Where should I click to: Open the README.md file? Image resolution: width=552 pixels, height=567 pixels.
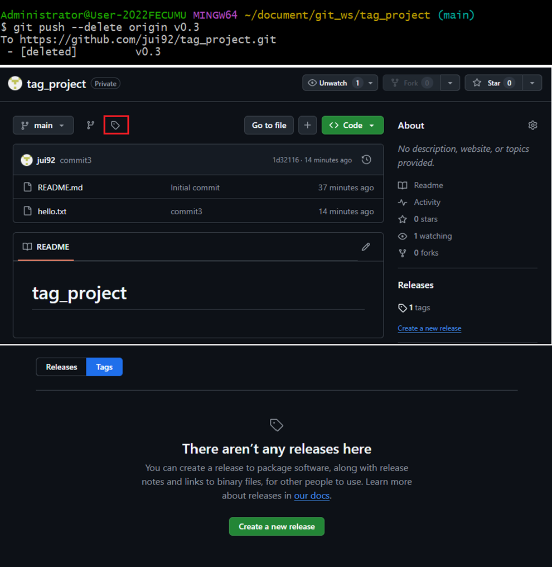(x=60, y=188)
